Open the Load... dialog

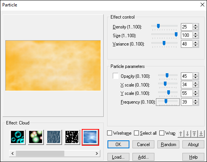[x=118, y=157]
